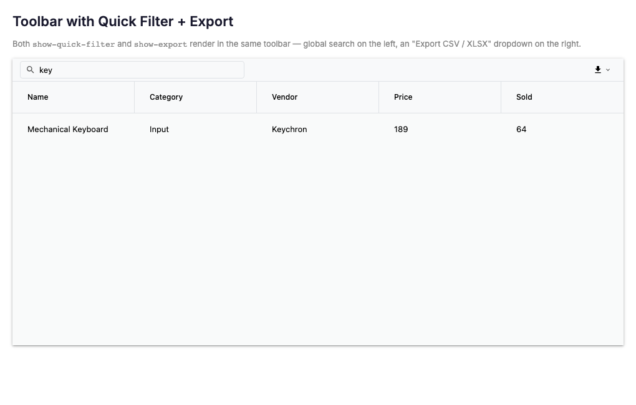This screenshot has height=405, width=636.
Task: Click the quick filter input containing 'key'
Action: (x=132, y=70)
